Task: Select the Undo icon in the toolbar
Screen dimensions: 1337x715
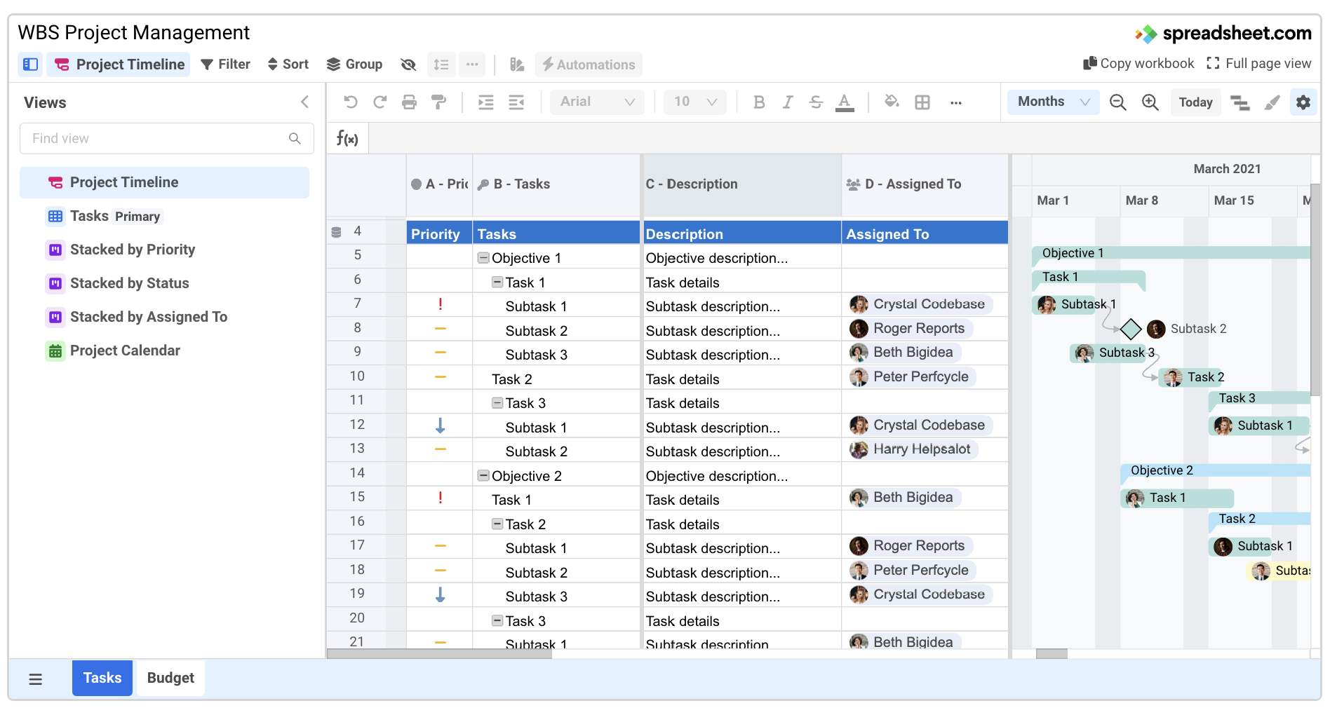Action: click(x=351, y=102)
